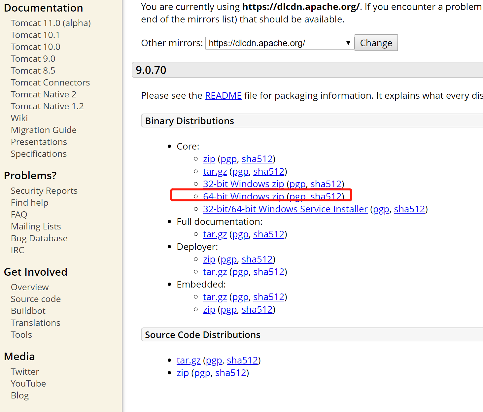Screen dimensions: 483x412
Task: Click the Change mirror button
Action: coord(376,43)
